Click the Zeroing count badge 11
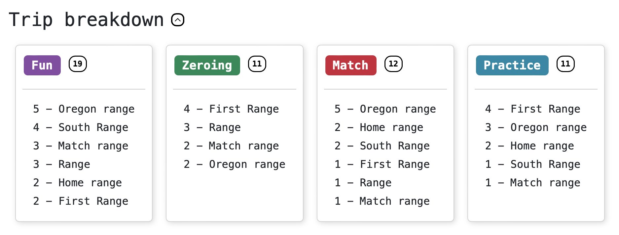 257,64
